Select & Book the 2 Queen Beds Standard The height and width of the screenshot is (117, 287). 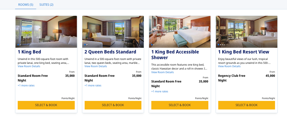[x=113, y=105]
